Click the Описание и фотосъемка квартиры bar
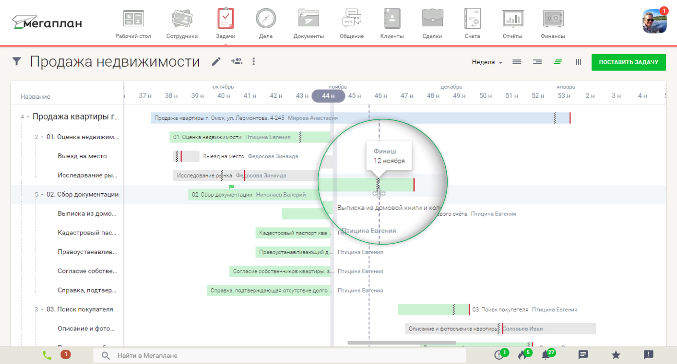Screen dimensions: 677x364 point(500,329)
